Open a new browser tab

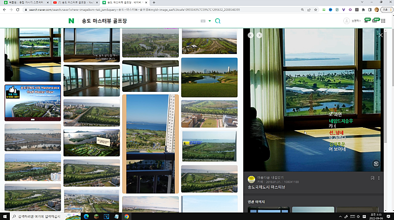pyautogui.click(x=154, y=2)
